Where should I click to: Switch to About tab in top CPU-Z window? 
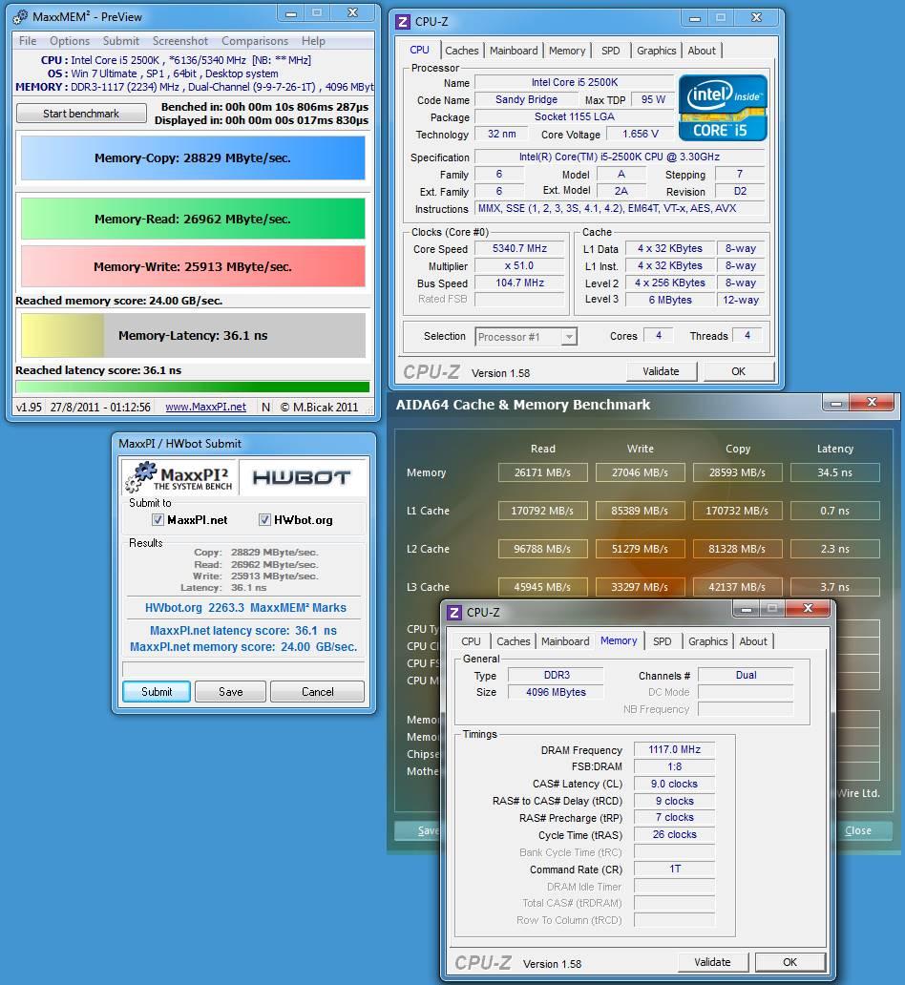pyautogui.click(x=702, y=51)
